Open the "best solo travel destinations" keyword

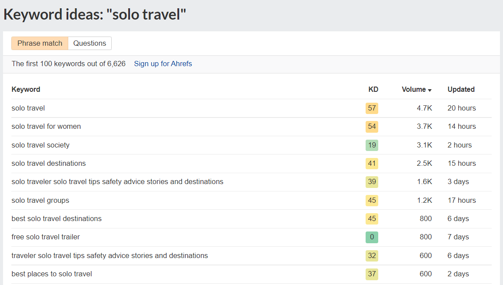click(57, 218)
